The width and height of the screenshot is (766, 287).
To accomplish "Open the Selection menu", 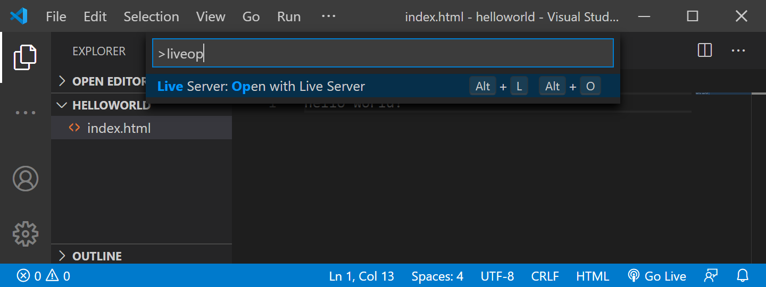I will pos(151,16).
